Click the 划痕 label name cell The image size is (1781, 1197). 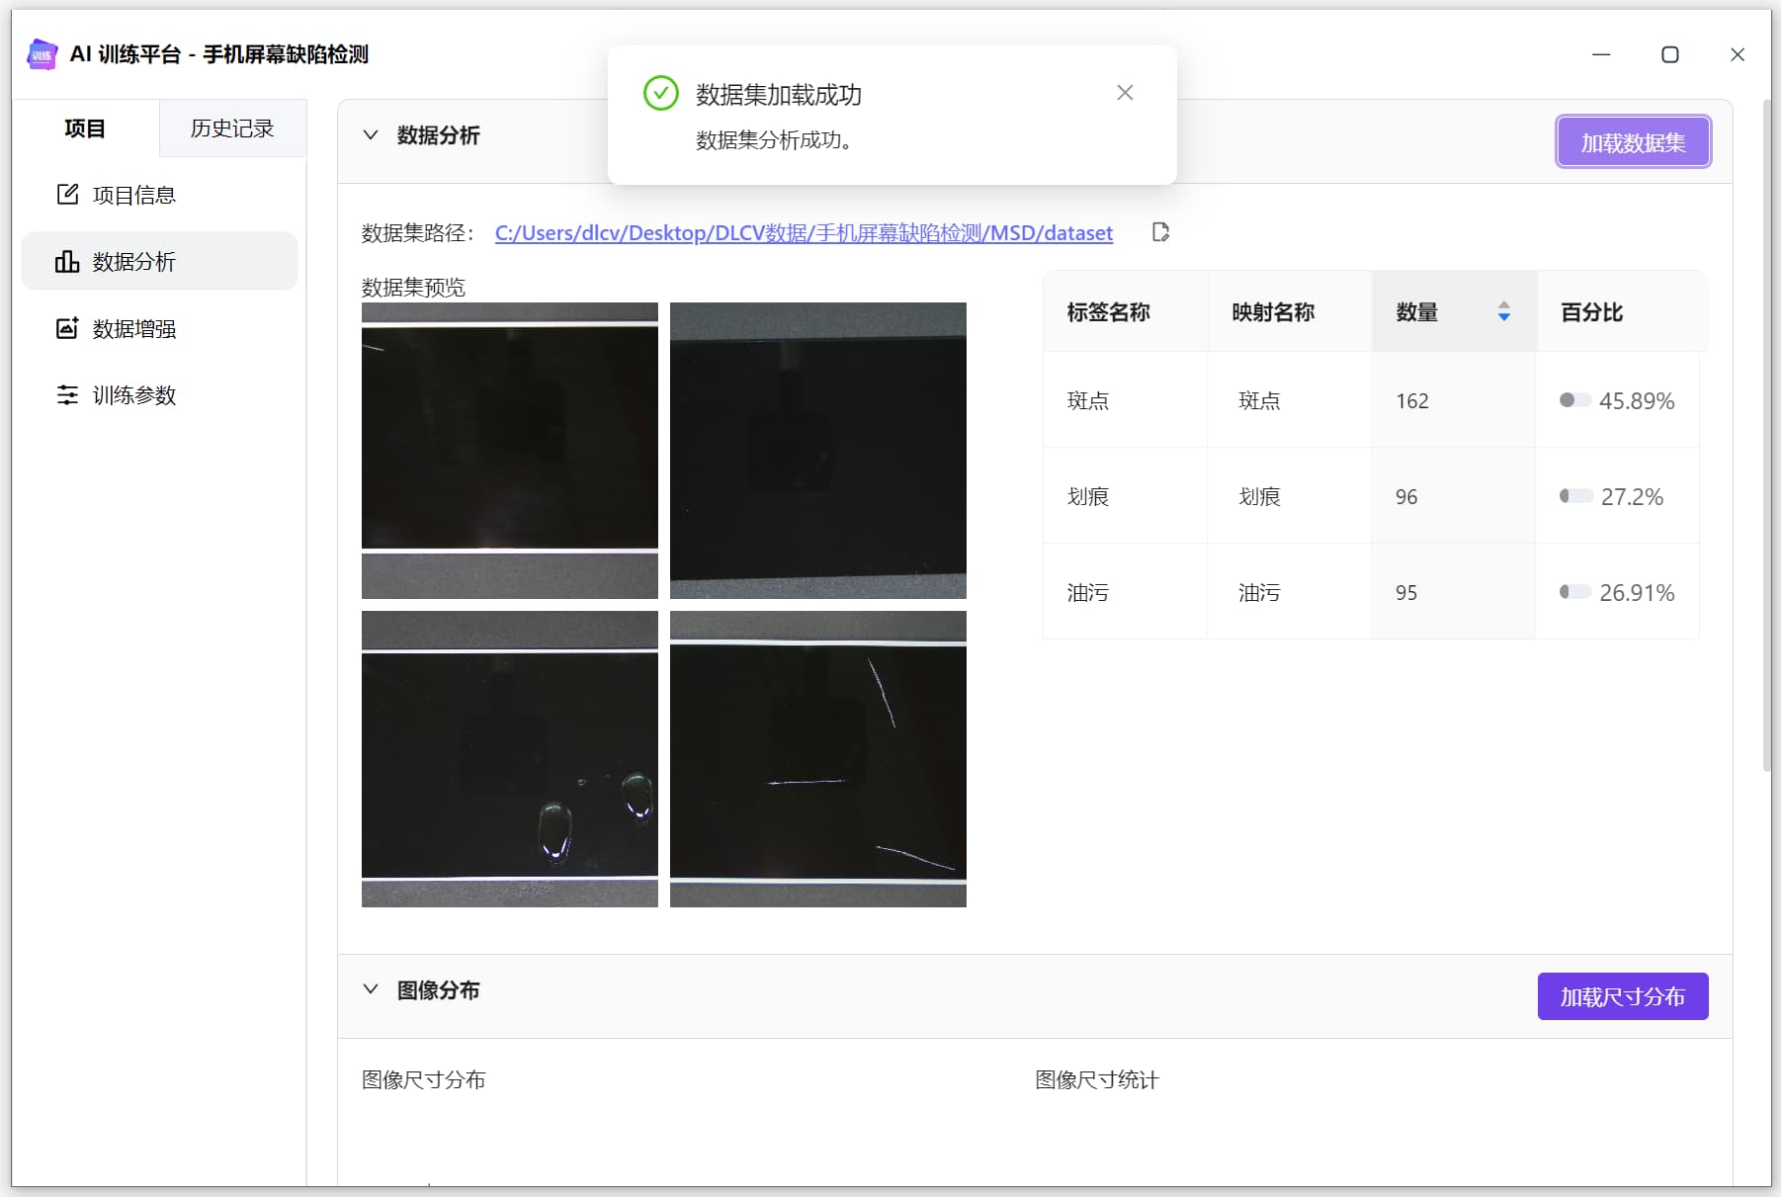click(1125, 496)
